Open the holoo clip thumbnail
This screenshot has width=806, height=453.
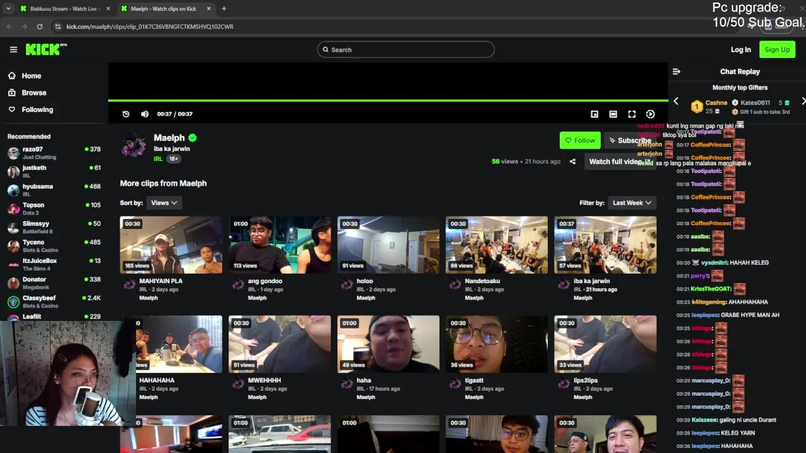coord(388,245)
